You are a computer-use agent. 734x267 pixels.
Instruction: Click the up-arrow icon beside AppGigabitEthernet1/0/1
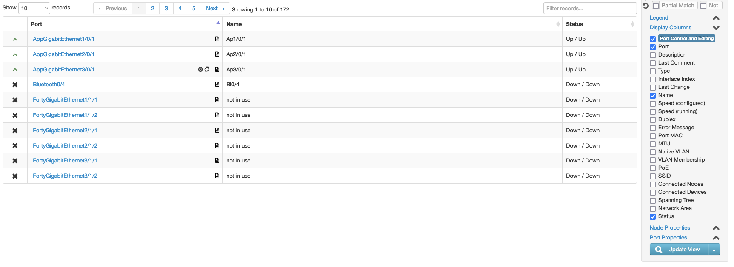click(15, 39)
